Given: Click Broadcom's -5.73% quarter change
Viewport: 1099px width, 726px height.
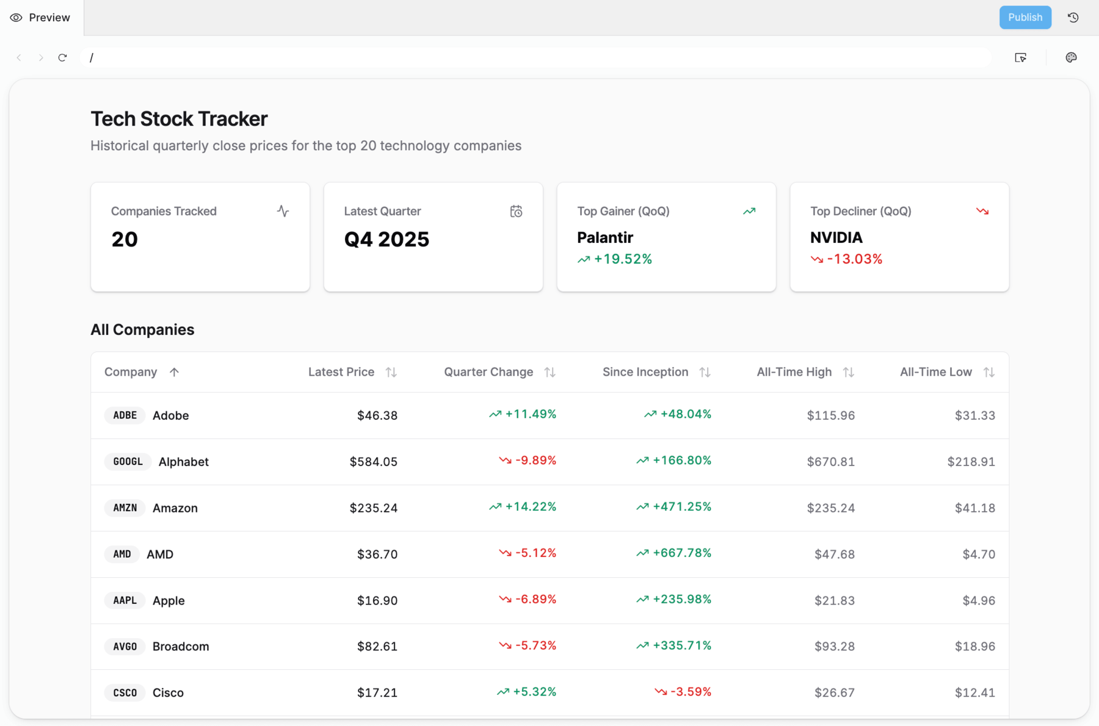Looking at the screenshot, I should [x=528, y=645].
